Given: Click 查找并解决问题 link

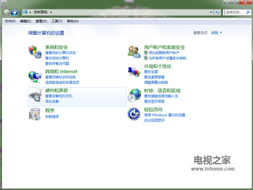Looking at the screenshot, I should [x=57, y=64].
